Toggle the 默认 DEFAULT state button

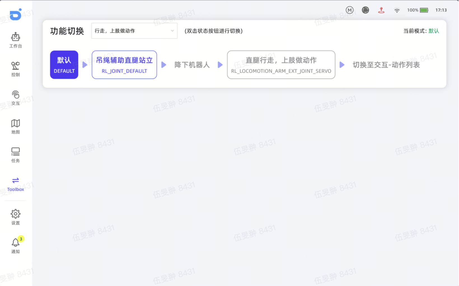pyautogui.click(x=64, y=65)
